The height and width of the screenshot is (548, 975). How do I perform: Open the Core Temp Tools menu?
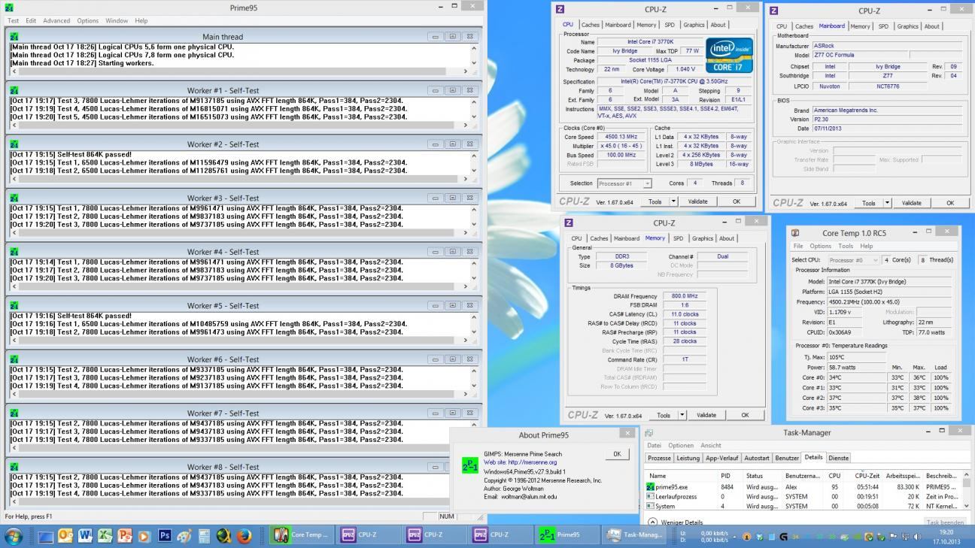click(846, 246)
